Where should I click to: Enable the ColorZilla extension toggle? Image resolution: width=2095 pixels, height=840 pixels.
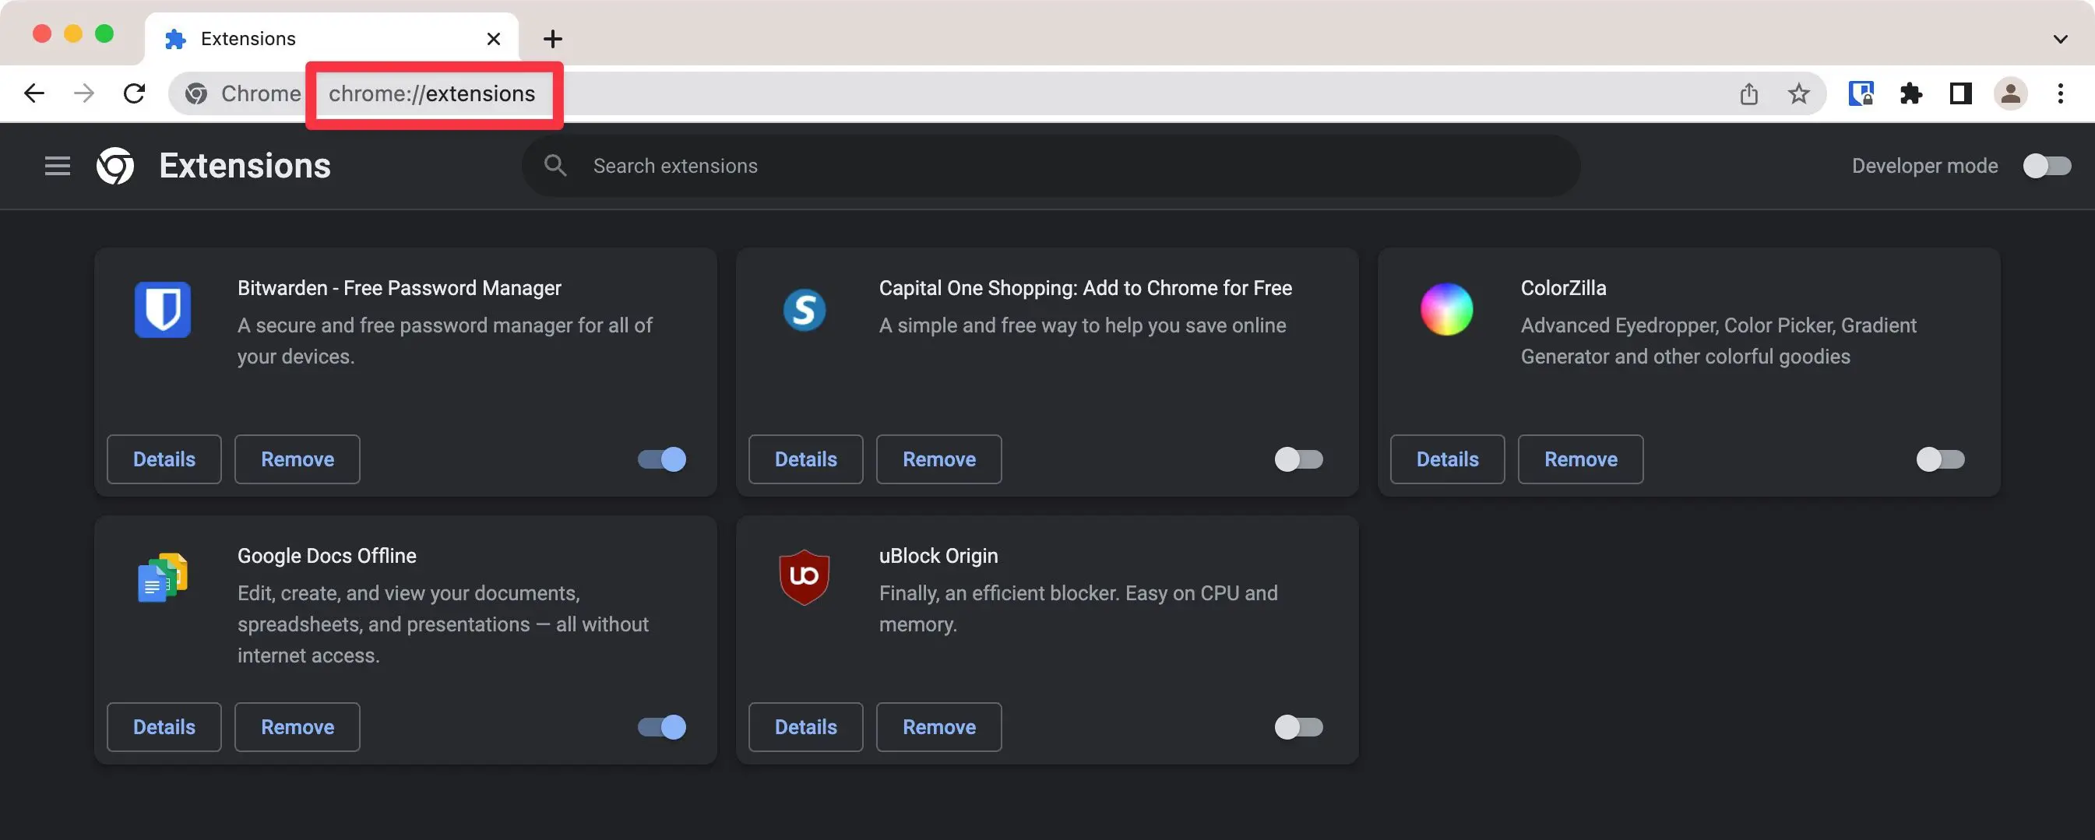pyautogui.click(x=1941, y=459)
